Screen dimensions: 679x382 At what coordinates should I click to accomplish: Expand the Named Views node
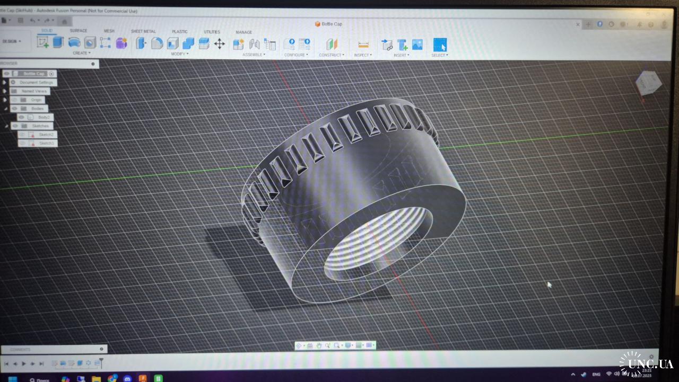click(x=5, y=91)
